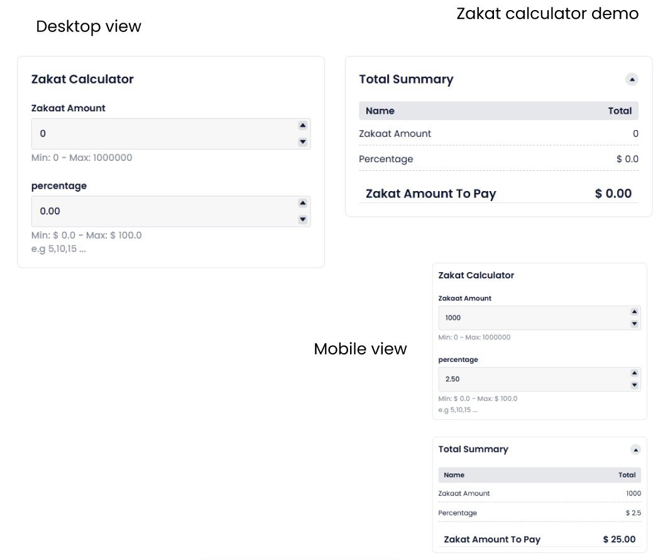Raise the mobile percentage above 2.50

(x=634, y=373)
